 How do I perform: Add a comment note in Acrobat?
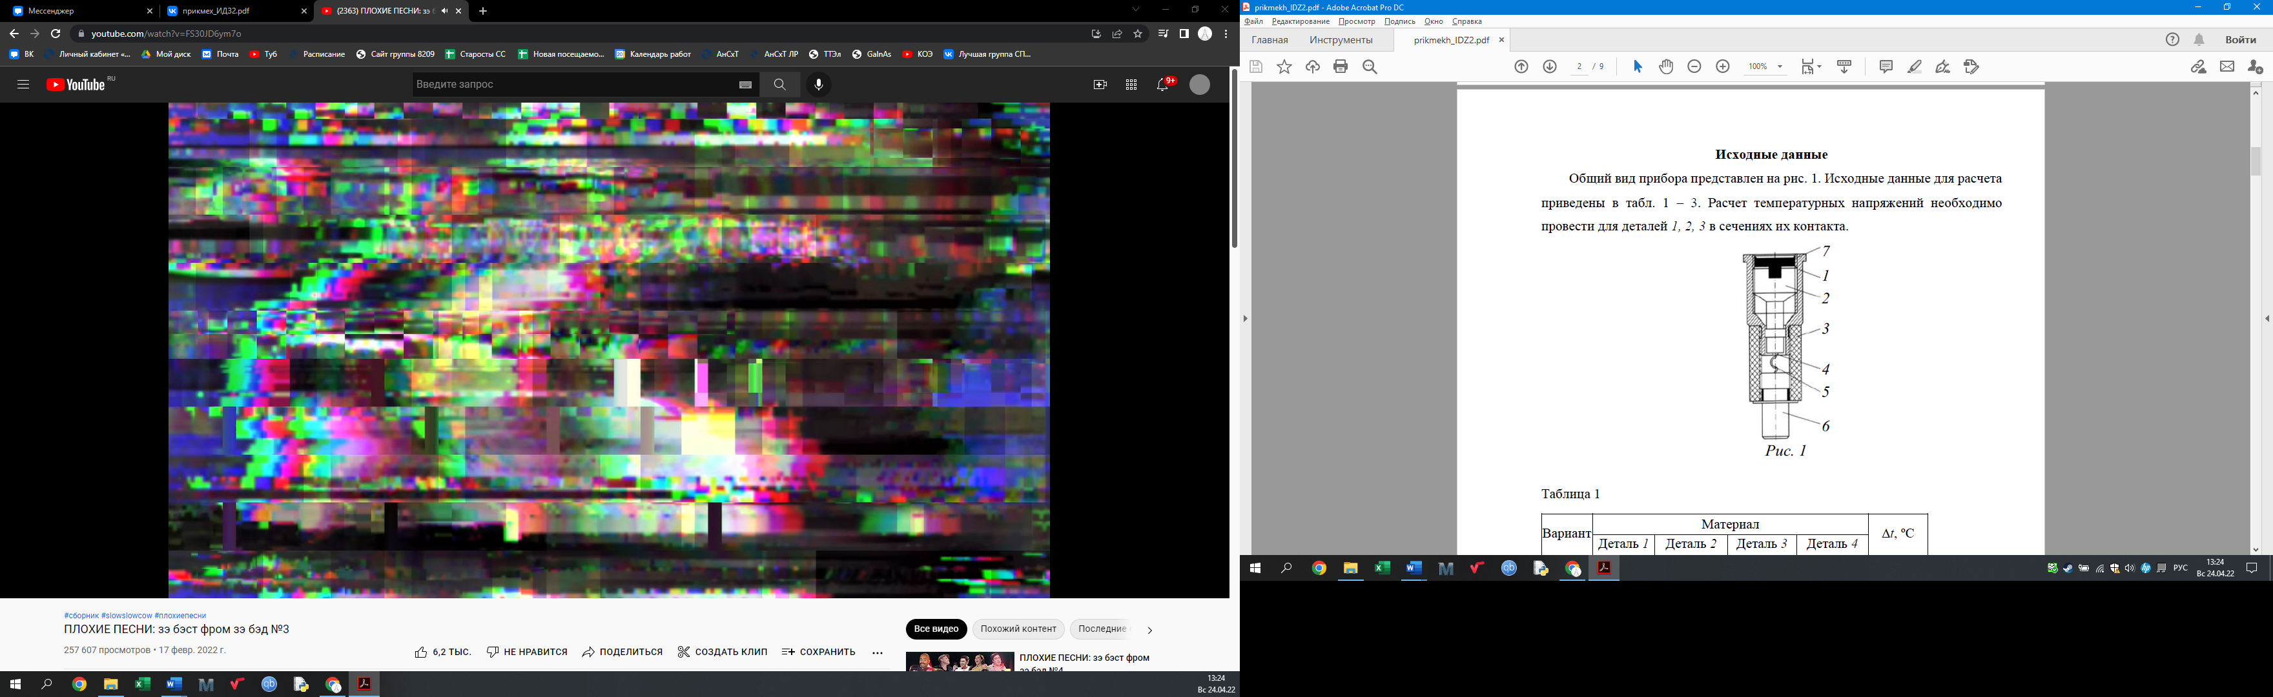[x=1886, y=67]
